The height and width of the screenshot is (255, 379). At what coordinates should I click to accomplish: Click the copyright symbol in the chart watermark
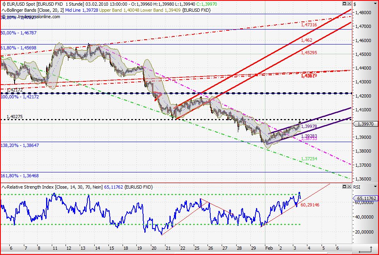3,17
